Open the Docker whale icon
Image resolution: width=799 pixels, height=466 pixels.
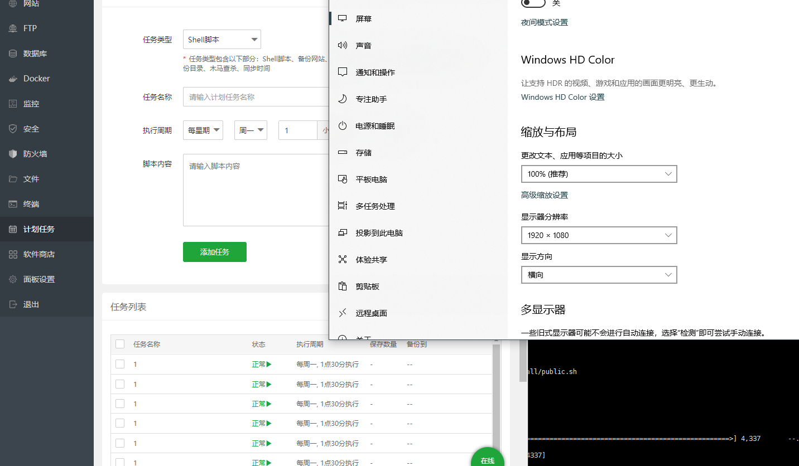tap(13, 79)
